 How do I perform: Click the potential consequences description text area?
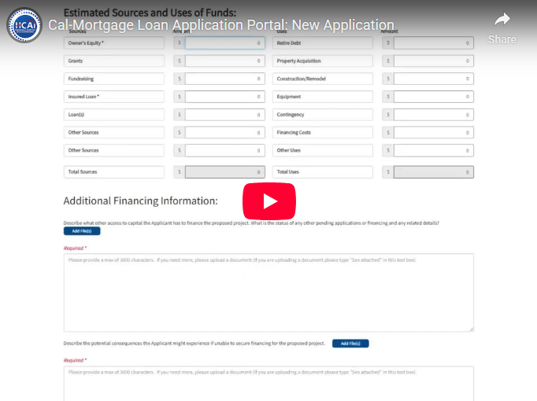pos(268,384)
